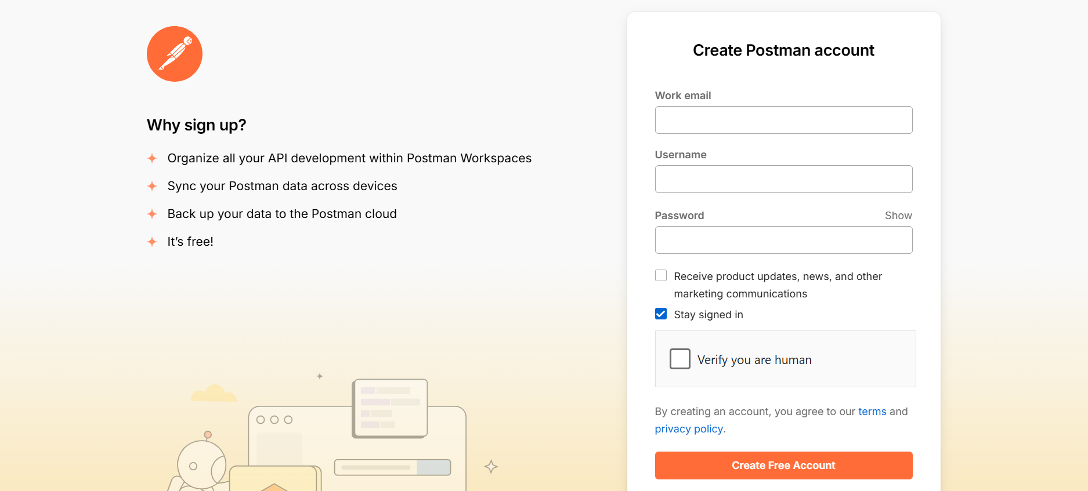Click the sparkle bullet beside "It's free!"

[152, 242]
